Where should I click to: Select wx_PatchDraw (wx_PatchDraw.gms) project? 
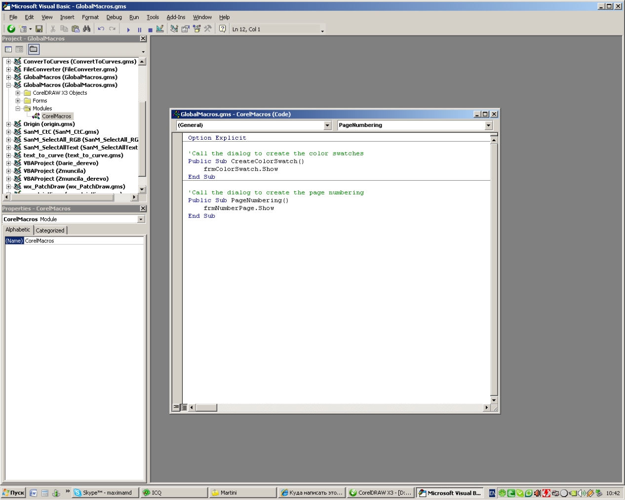(x=75, y=187)
